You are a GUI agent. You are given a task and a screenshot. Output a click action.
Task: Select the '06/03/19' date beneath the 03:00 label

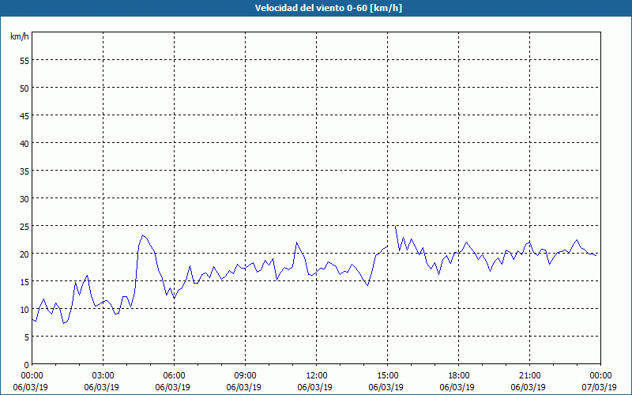(102, 387)
